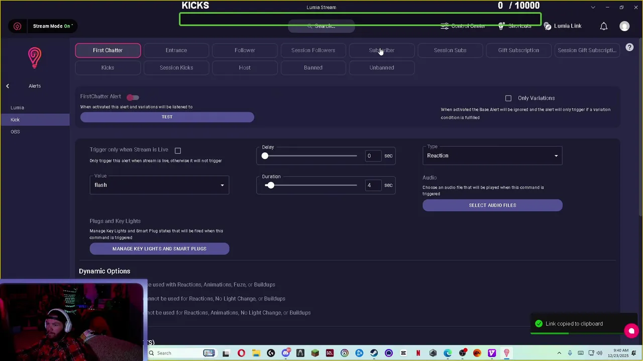This screenshot has height=361, width=643.
Task: Open Opera from the taskbar
Action: pyautogui.click(x=242, y=353)
